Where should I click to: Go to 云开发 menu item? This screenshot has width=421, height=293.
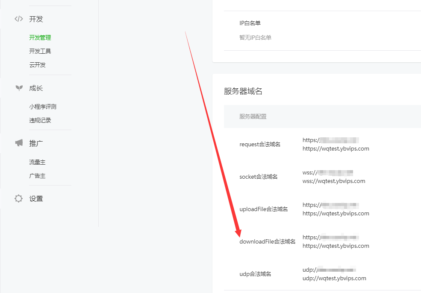pos(37,65)
